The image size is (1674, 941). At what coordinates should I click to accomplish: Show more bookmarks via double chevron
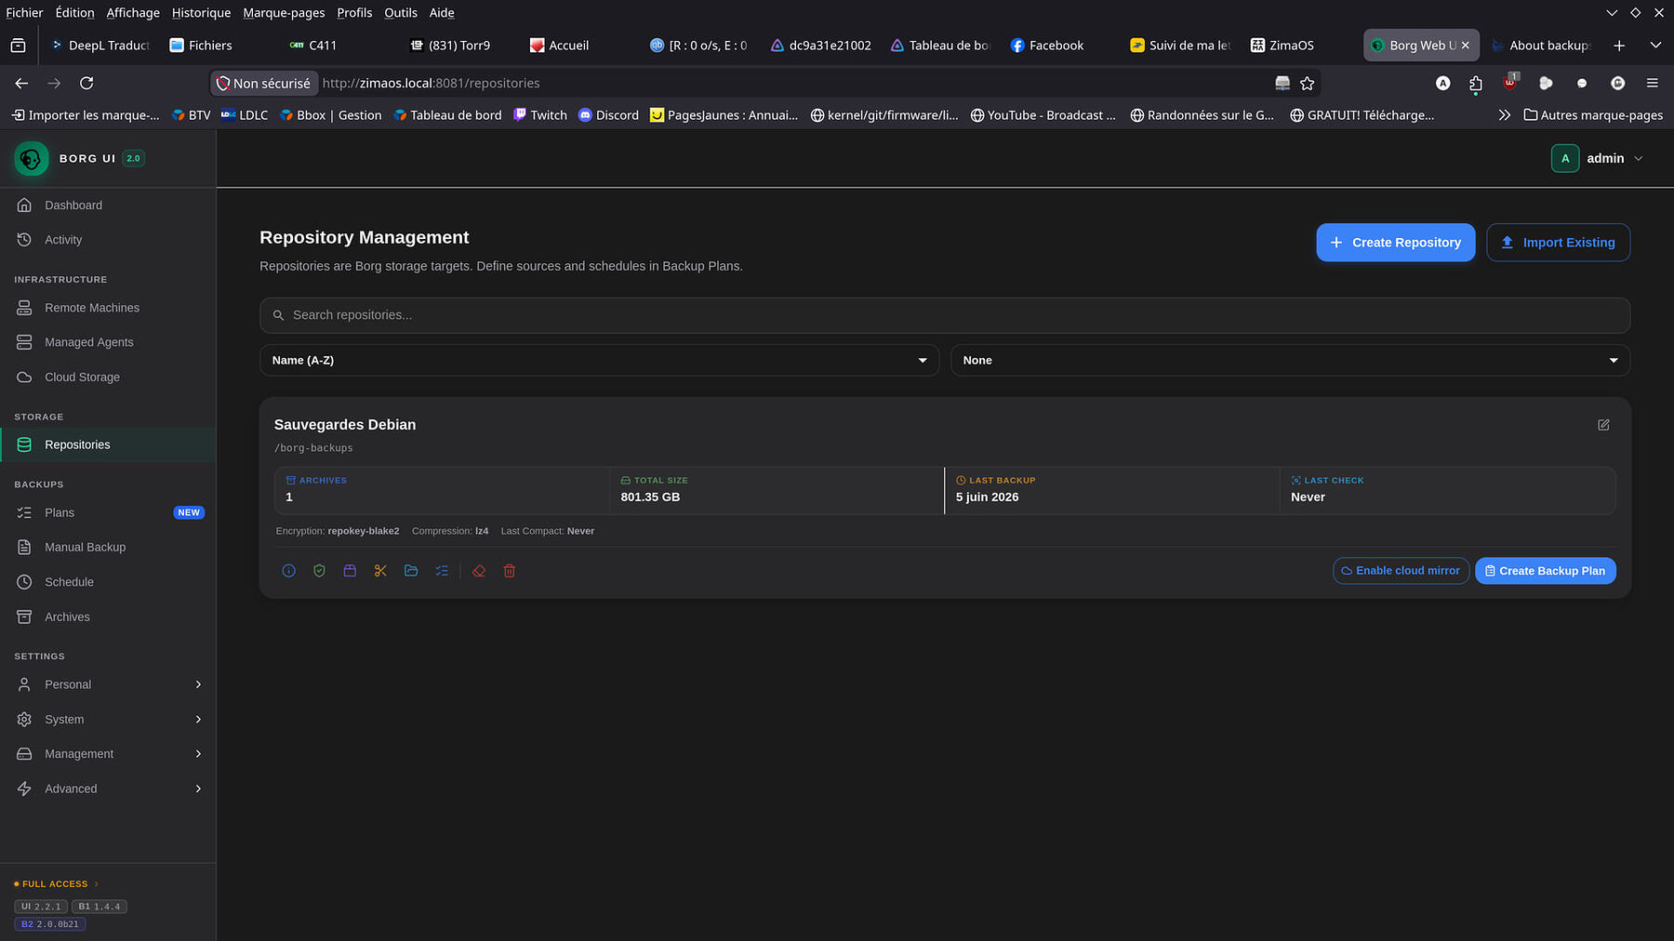tap(1504, 115)
